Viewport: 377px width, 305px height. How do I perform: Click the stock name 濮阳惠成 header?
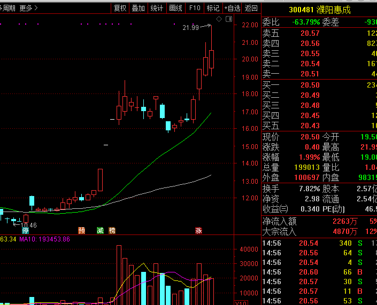click(x=335, y=10)
